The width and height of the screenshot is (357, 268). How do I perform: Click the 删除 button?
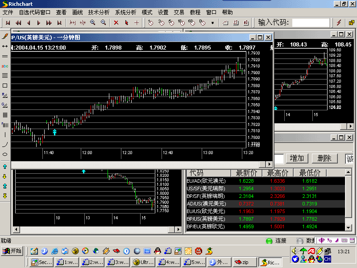(324, 159)
